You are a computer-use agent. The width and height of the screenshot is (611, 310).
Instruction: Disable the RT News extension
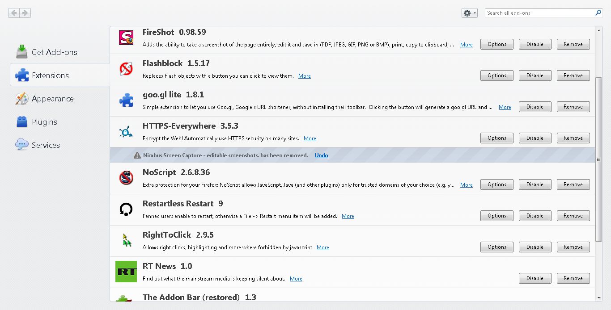(535, 278)
